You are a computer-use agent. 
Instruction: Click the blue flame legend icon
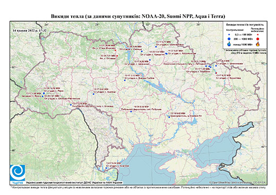[x=229, y=44]
